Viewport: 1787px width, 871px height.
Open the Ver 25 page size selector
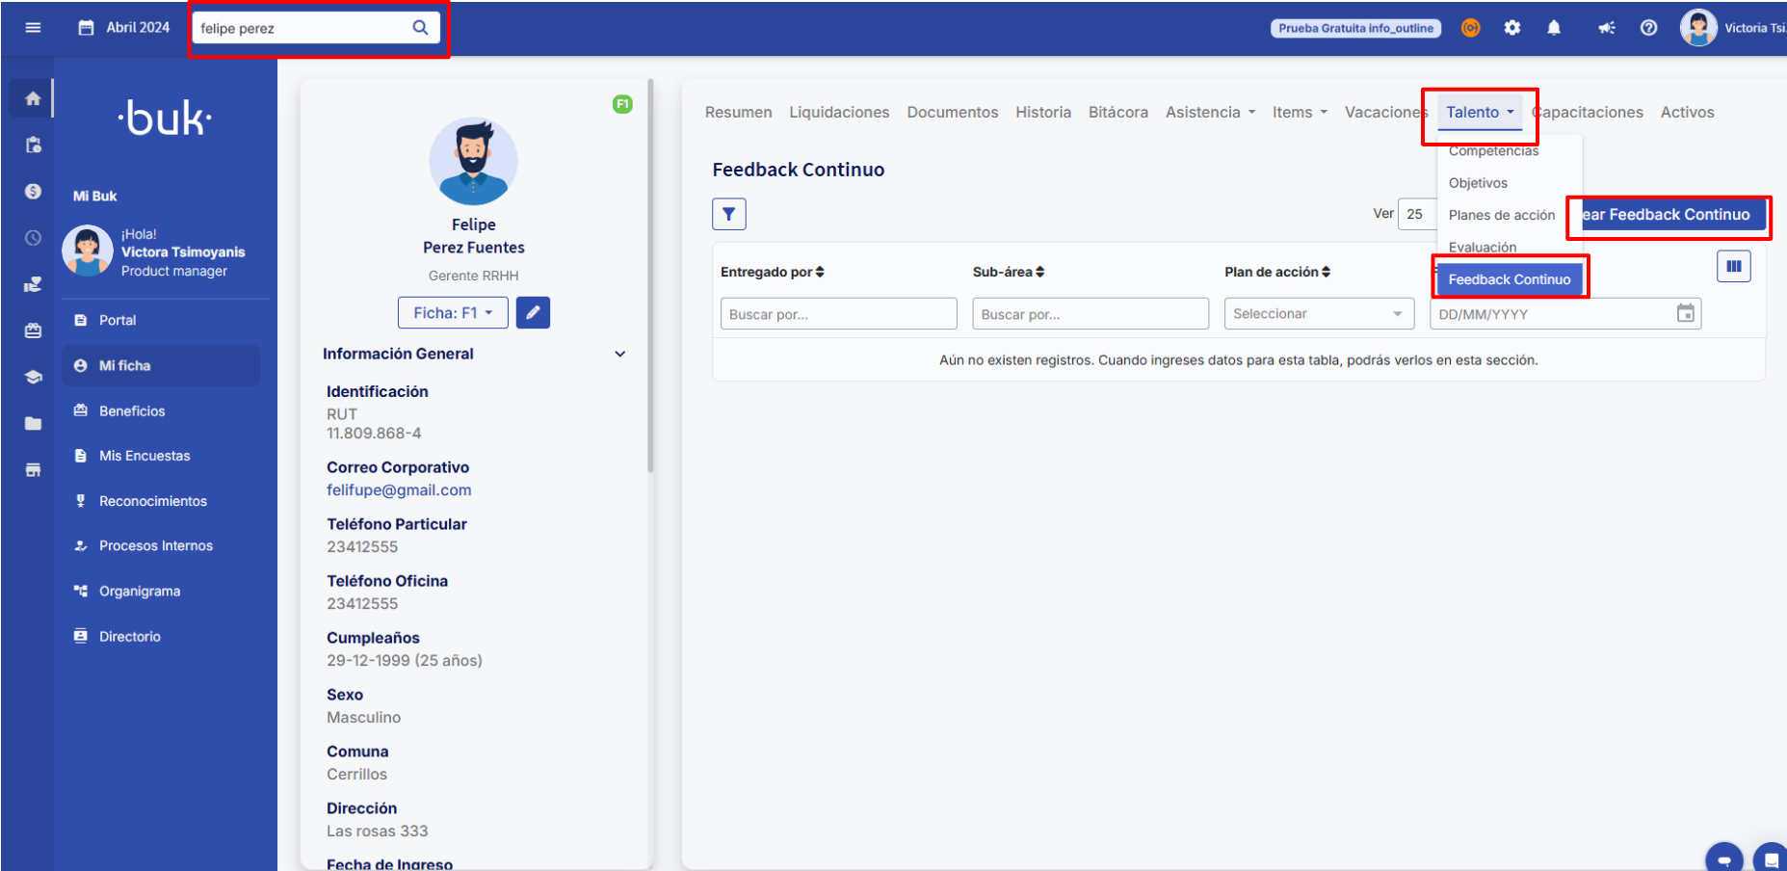1417,214
